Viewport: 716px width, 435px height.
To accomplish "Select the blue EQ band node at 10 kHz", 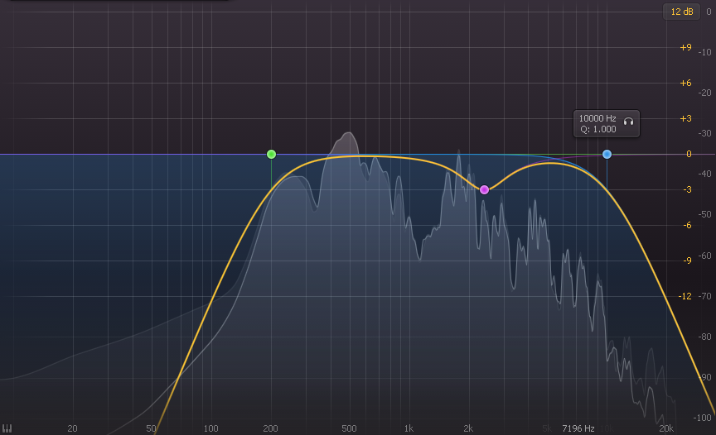I will pyautogui.click(x=607, y=155).
